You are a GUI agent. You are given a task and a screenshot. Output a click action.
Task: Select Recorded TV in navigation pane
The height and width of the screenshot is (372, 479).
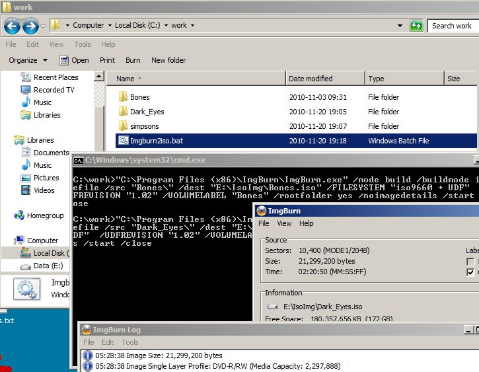tap(54, 90)
